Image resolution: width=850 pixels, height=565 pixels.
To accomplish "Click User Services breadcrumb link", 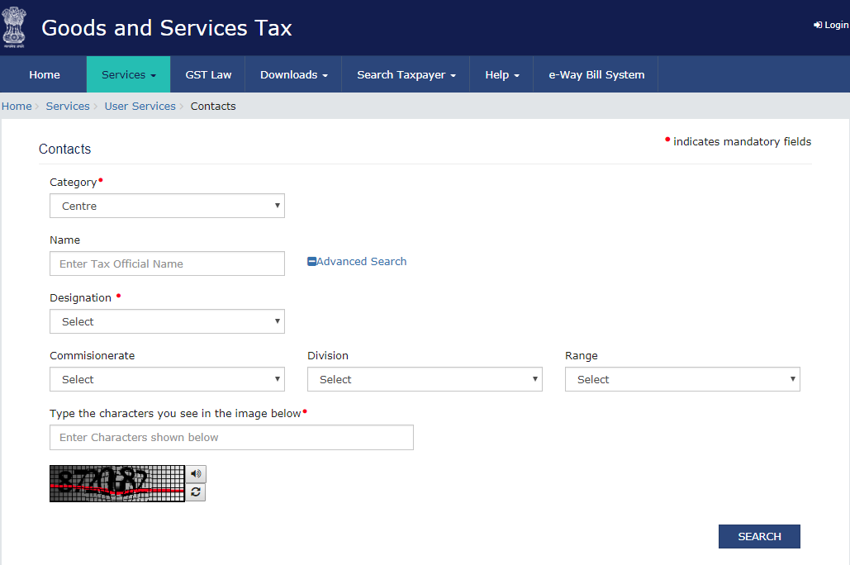I will [140, 107].
